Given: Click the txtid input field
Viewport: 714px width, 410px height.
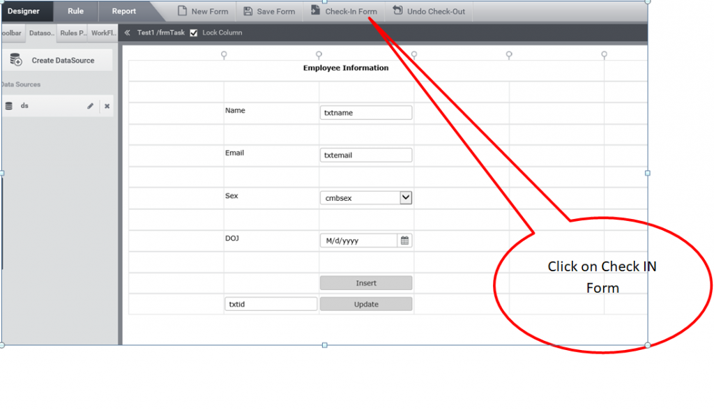Looking at the screenshot, I should pyautogui.click(x=271, y=304).
